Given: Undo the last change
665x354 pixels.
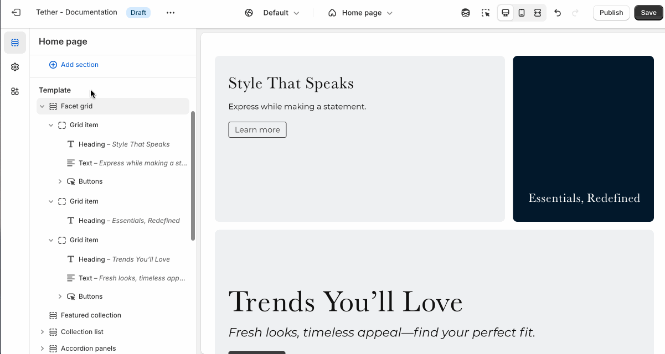Looking at the screenshot, I should tap(558, 13).
